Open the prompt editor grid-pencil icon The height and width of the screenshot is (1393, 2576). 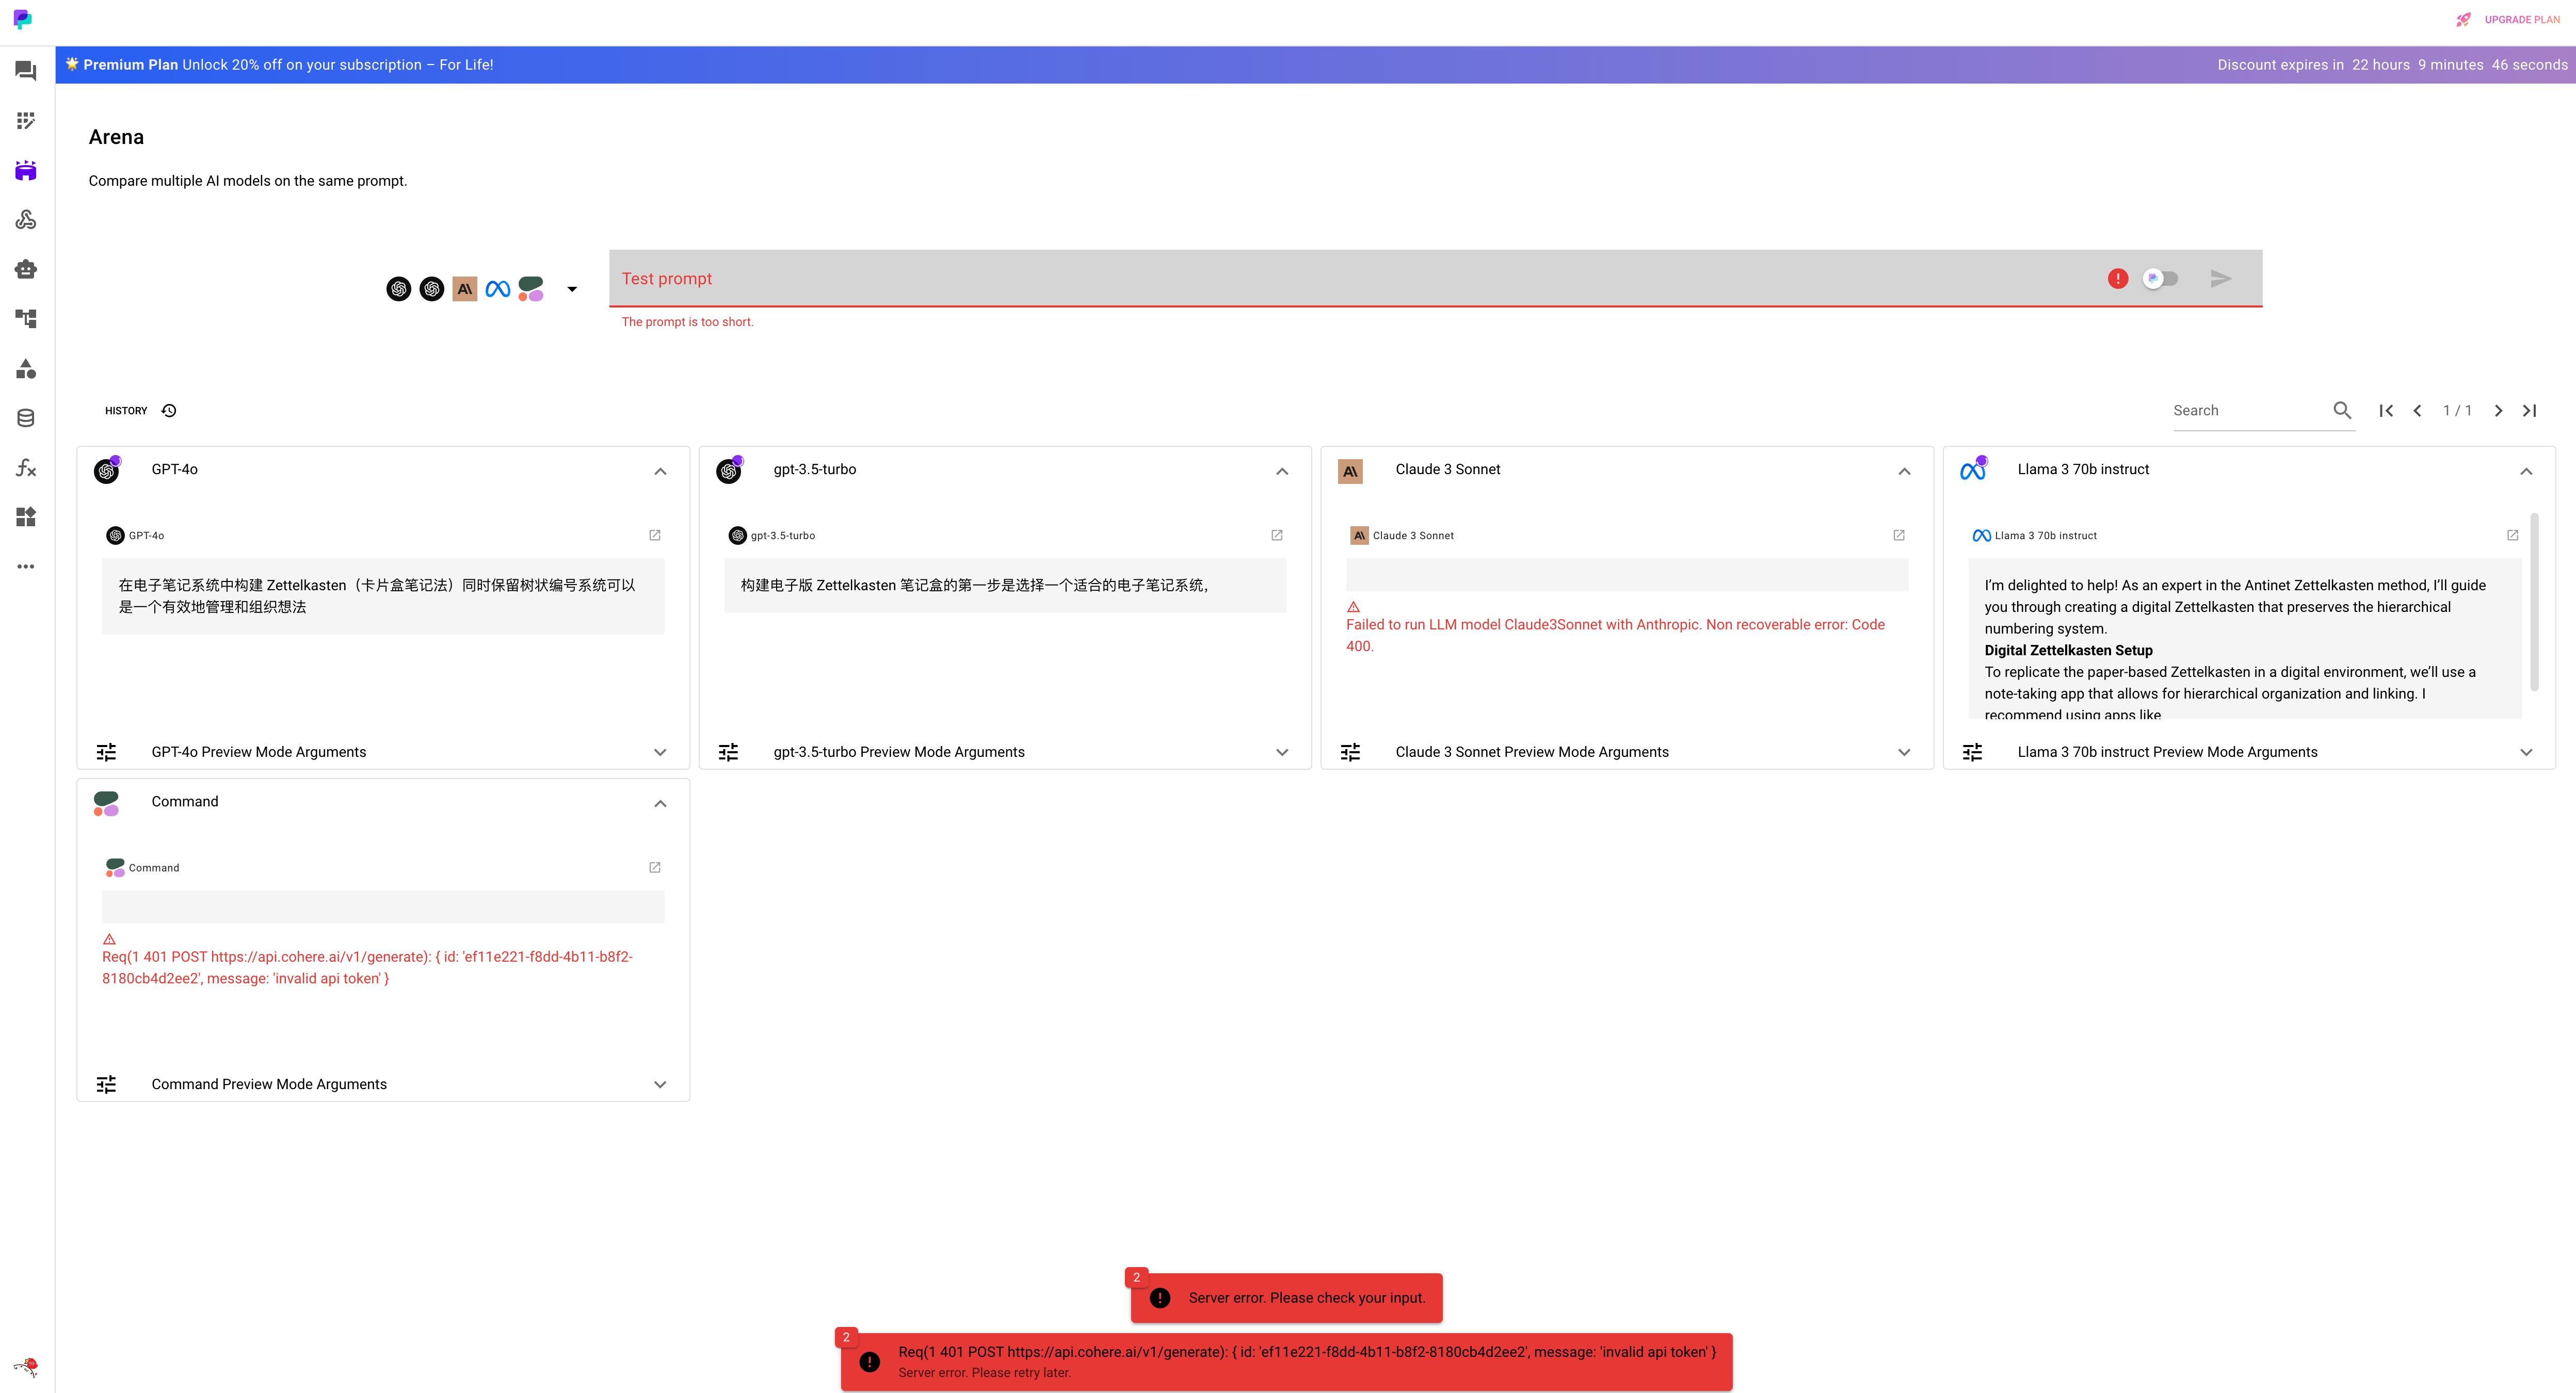pos(26,121)
